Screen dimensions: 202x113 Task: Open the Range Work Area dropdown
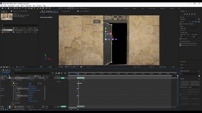[190, 28]
